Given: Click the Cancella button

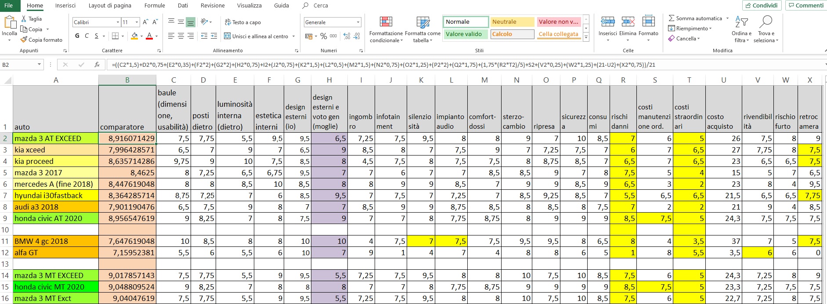Looking at the screenshot, I should [683, 39].
